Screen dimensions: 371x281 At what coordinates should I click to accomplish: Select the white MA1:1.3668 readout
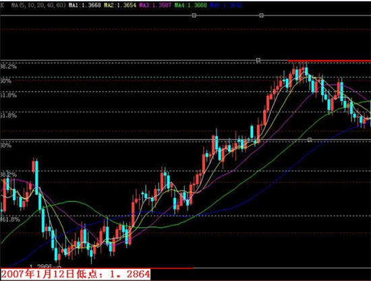[85, 5]
